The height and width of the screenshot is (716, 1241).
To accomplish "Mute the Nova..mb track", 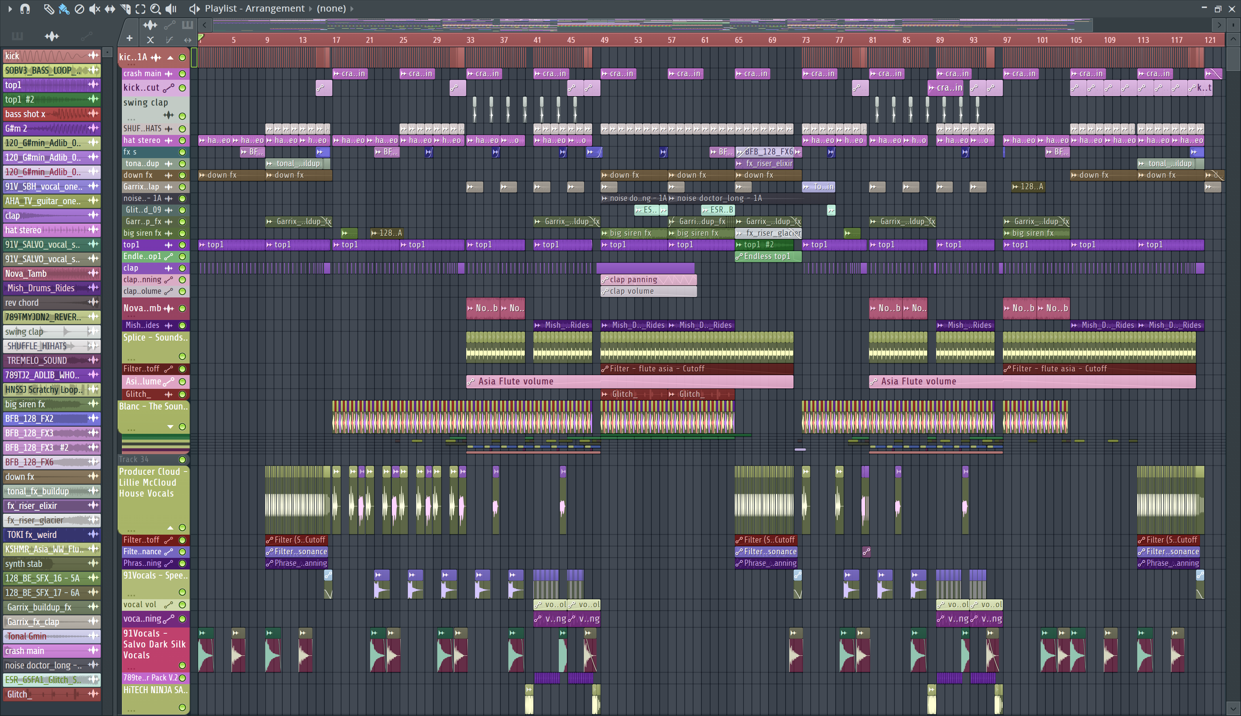I will click(x=183, y=309).
